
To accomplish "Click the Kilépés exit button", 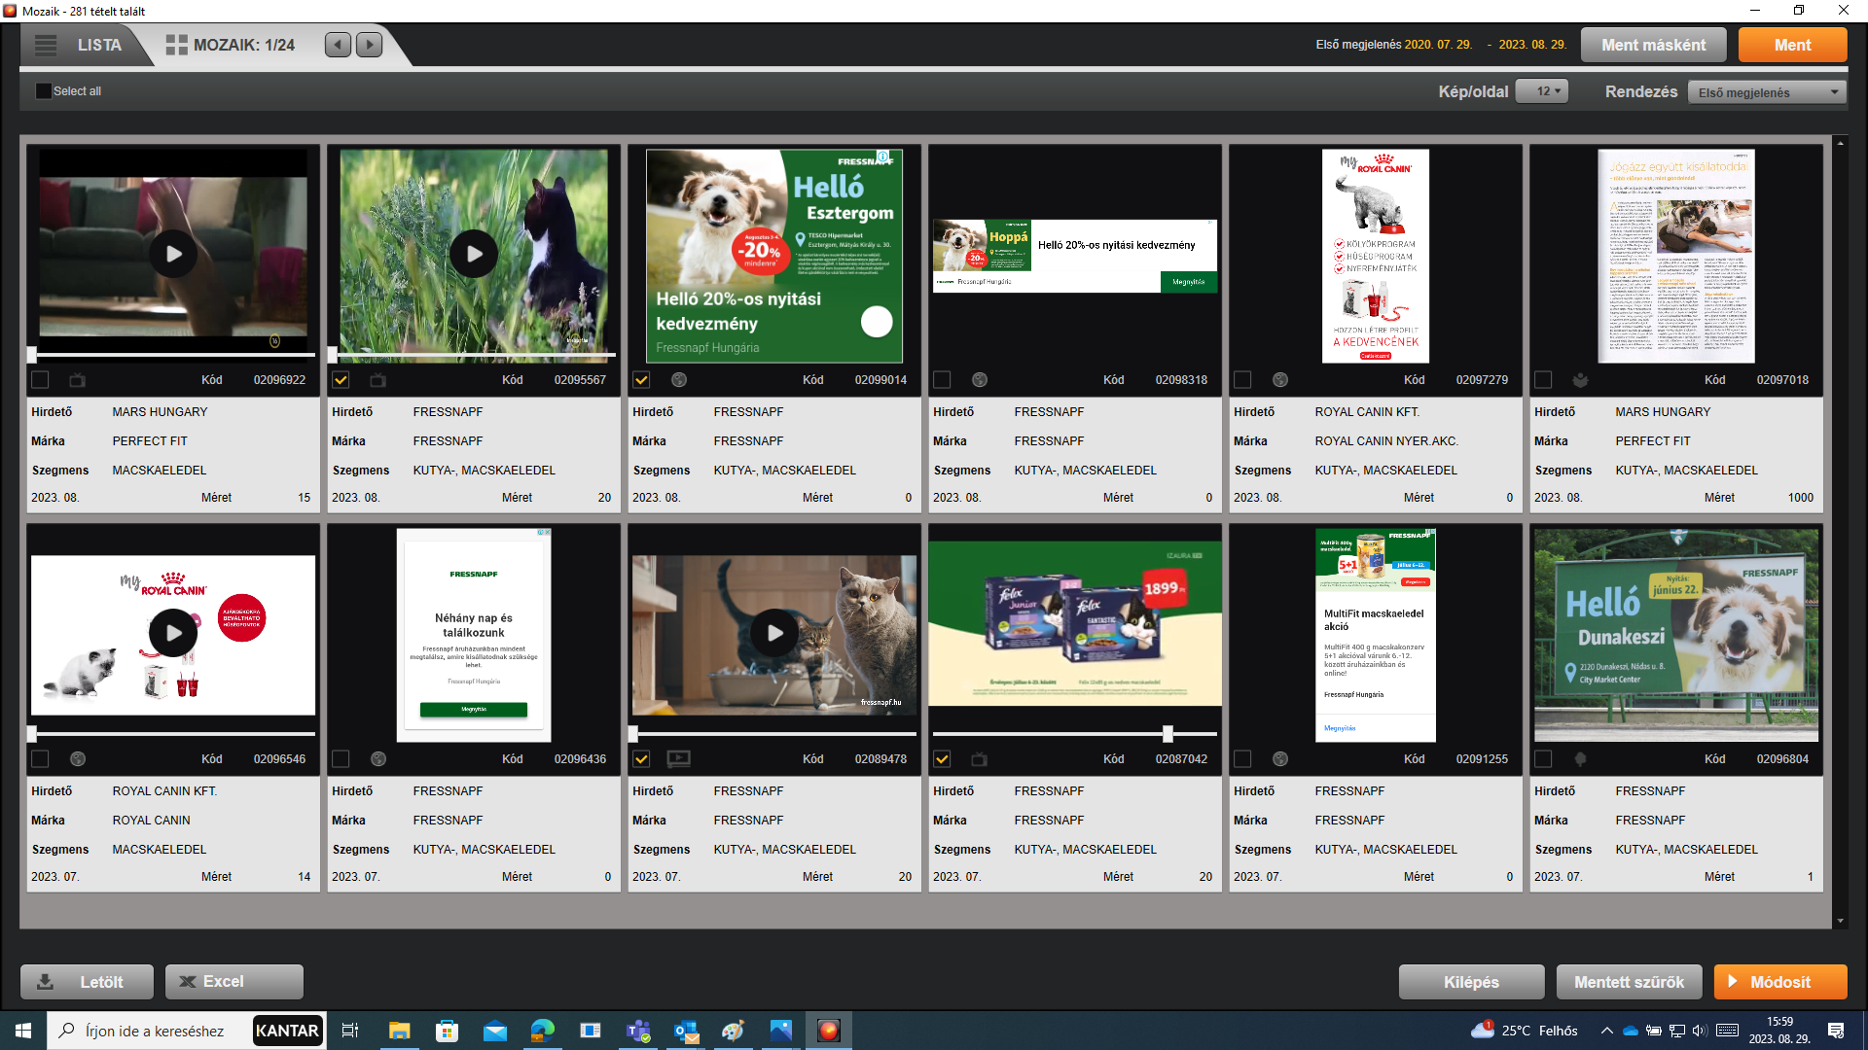I will pyautogui.click(x=1471, y=982).
